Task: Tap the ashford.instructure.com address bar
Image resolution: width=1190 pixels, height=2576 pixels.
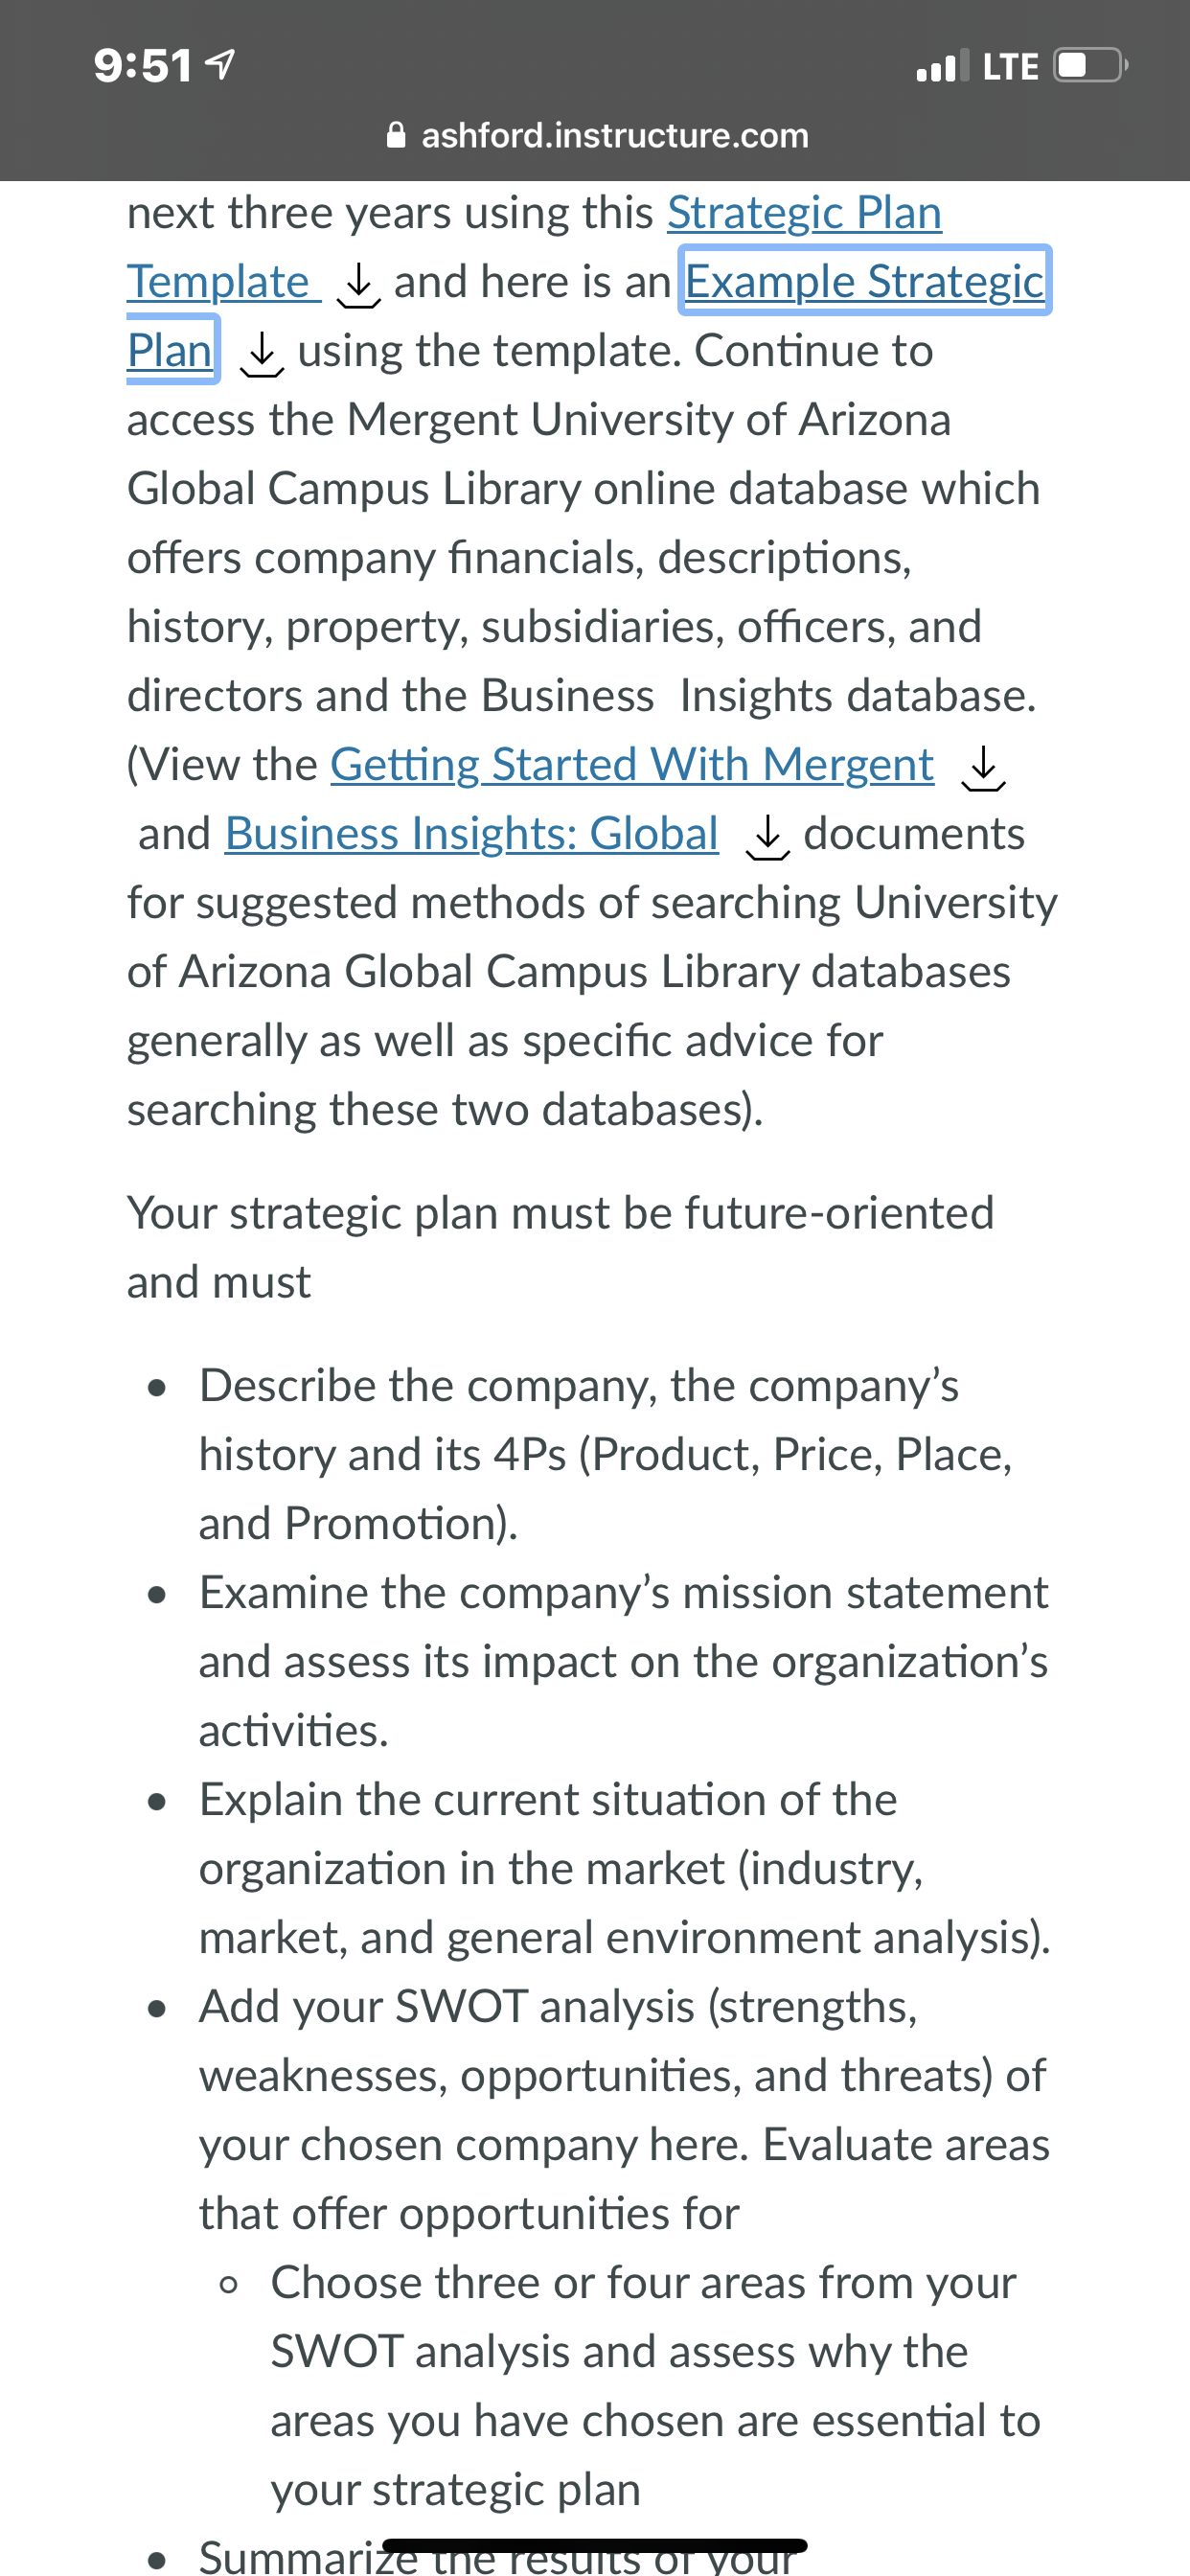Action: (597, 135)
